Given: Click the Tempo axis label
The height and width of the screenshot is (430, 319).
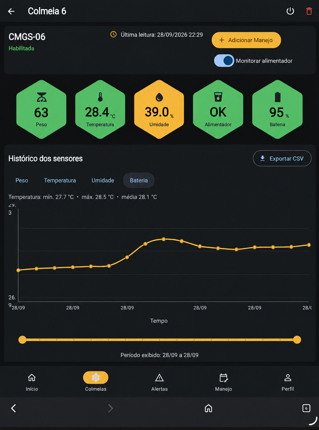Looking at the screenshot, I should [x=159, y=321].
